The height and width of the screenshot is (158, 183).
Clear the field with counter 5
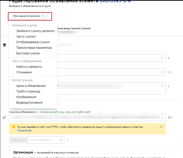click(x=162, y=58)
